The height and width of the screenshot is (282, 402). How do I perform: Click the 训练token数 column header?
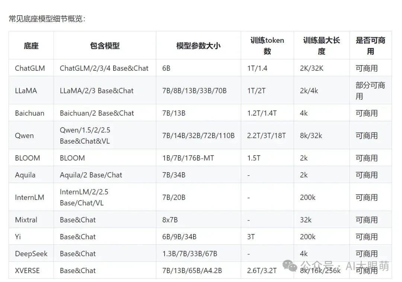pos(267,46)
